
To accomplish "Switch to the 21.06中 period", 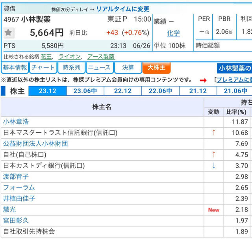I will coord(235,91).
